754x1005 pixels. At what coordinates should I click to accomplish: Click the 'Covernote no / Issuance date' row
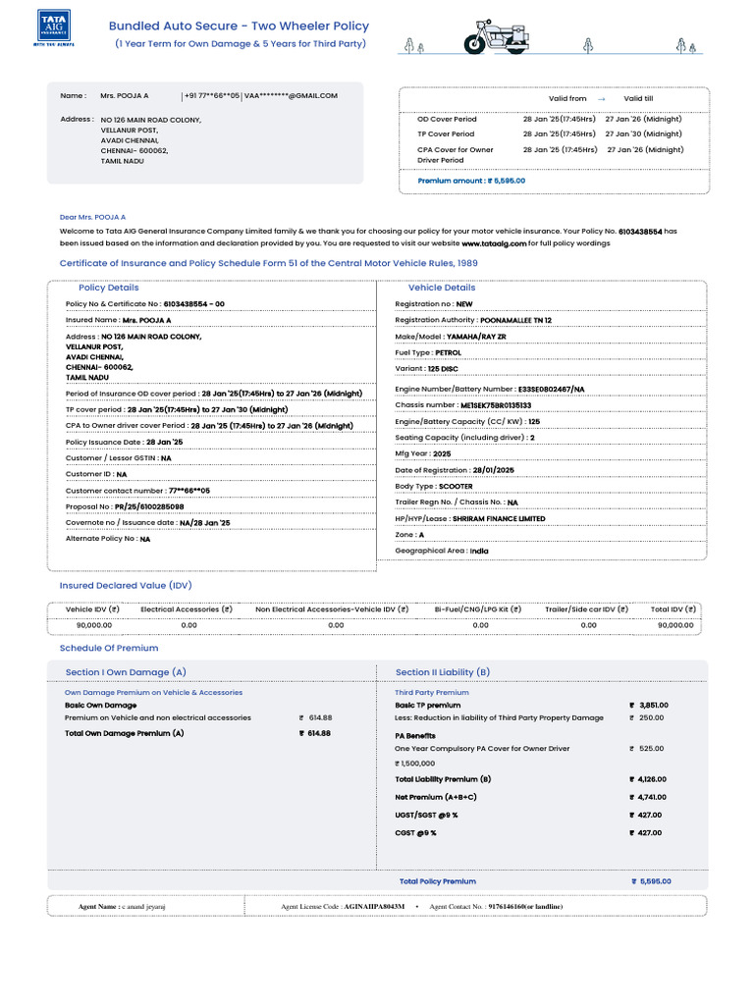tap(147, 523)
